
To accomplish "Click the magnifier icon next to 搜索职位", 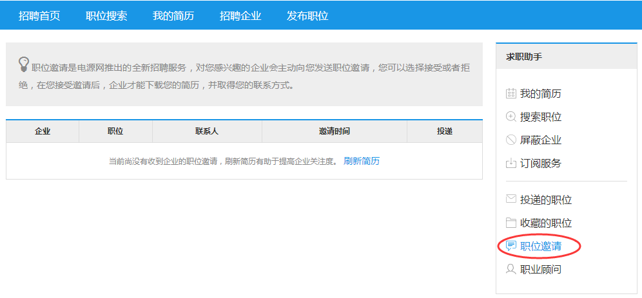I will click(x=511, y=116).
